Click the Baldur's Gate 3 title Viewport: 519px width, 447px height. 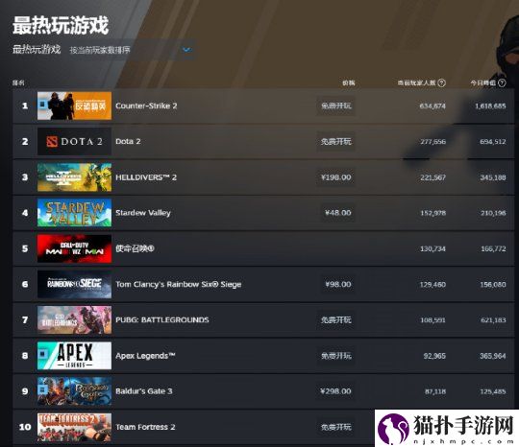pos(144,391)
